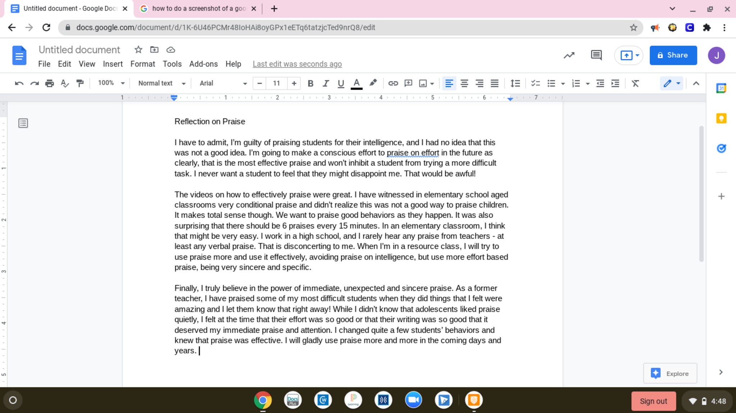The height and width of the screenshot is (413, 736).
Task: Toggle underline formatting
Action: pos(341,83)
